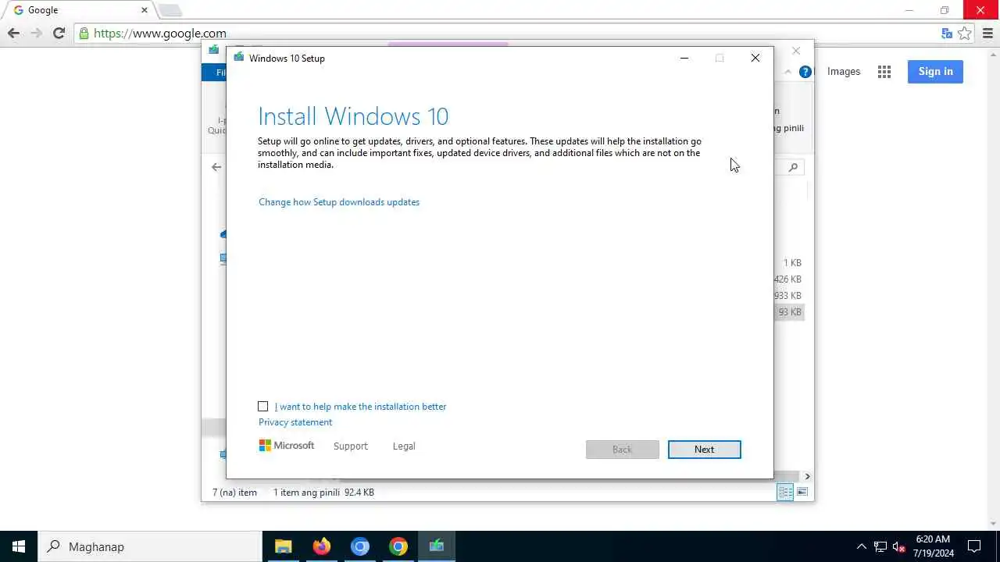Click the muted volume tray icon

[x=898, y=546]
